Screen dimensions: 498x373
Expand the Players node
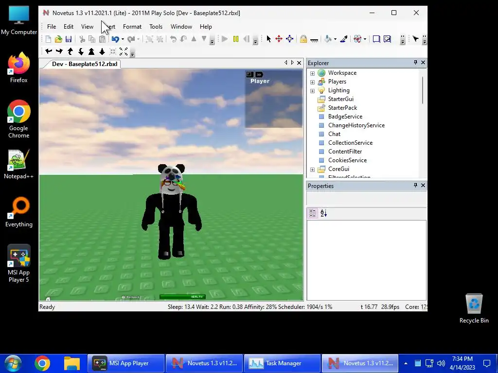pos(313,82)
